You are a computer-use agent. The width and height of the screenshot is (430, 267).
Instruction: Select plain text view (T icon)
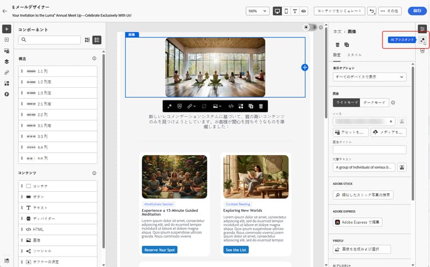tap(295, 11)
